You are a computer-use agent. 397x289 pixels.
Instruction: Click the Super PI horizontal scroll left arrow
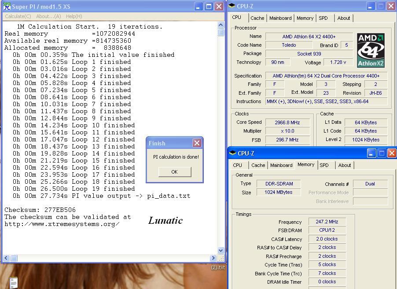[x=6, y=258]
